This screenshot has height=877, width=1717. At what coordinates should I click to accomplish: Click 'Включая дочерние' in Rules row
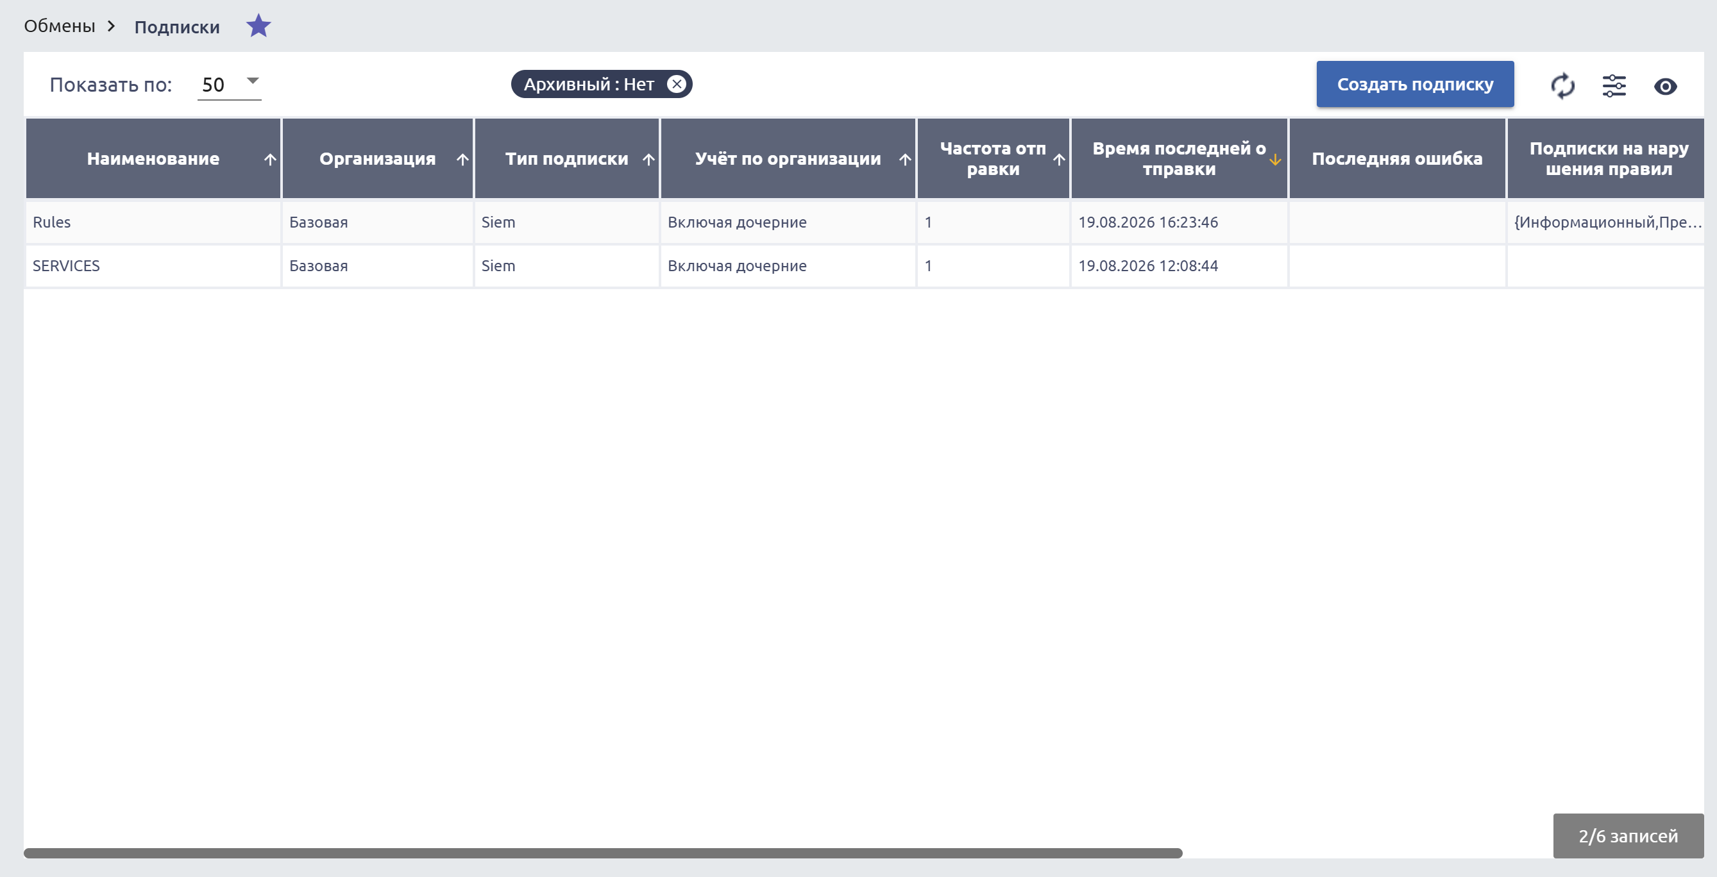coord(736,222)
